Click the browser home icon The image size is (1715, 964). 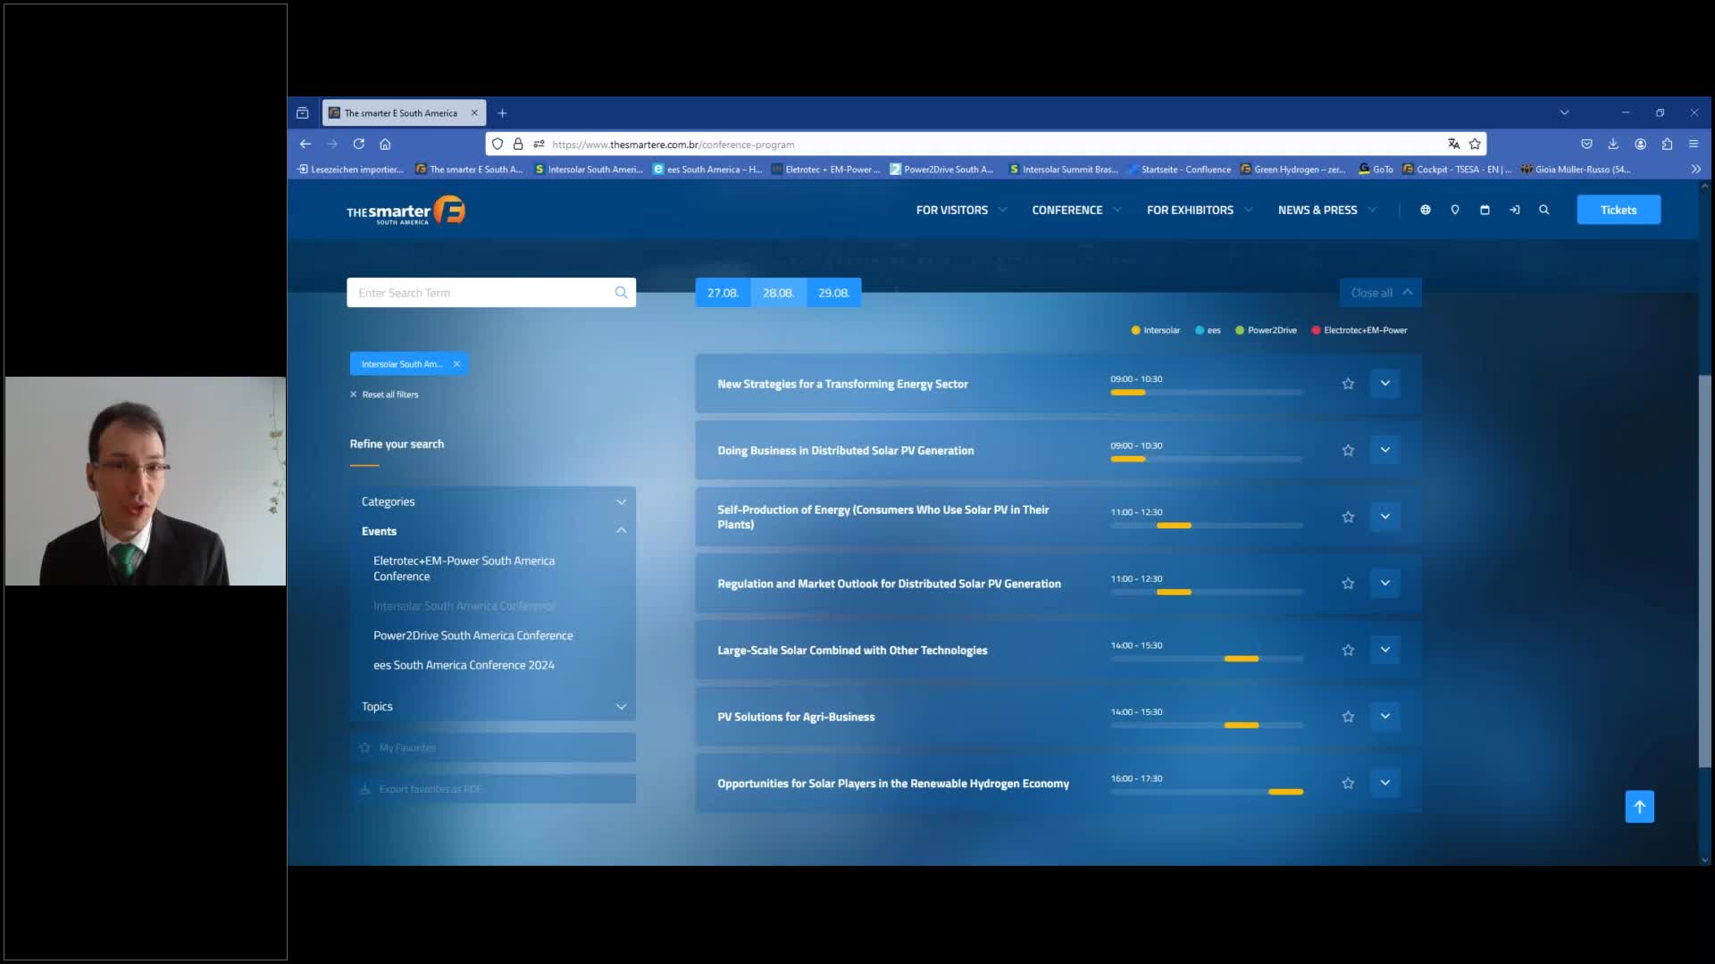385,144
